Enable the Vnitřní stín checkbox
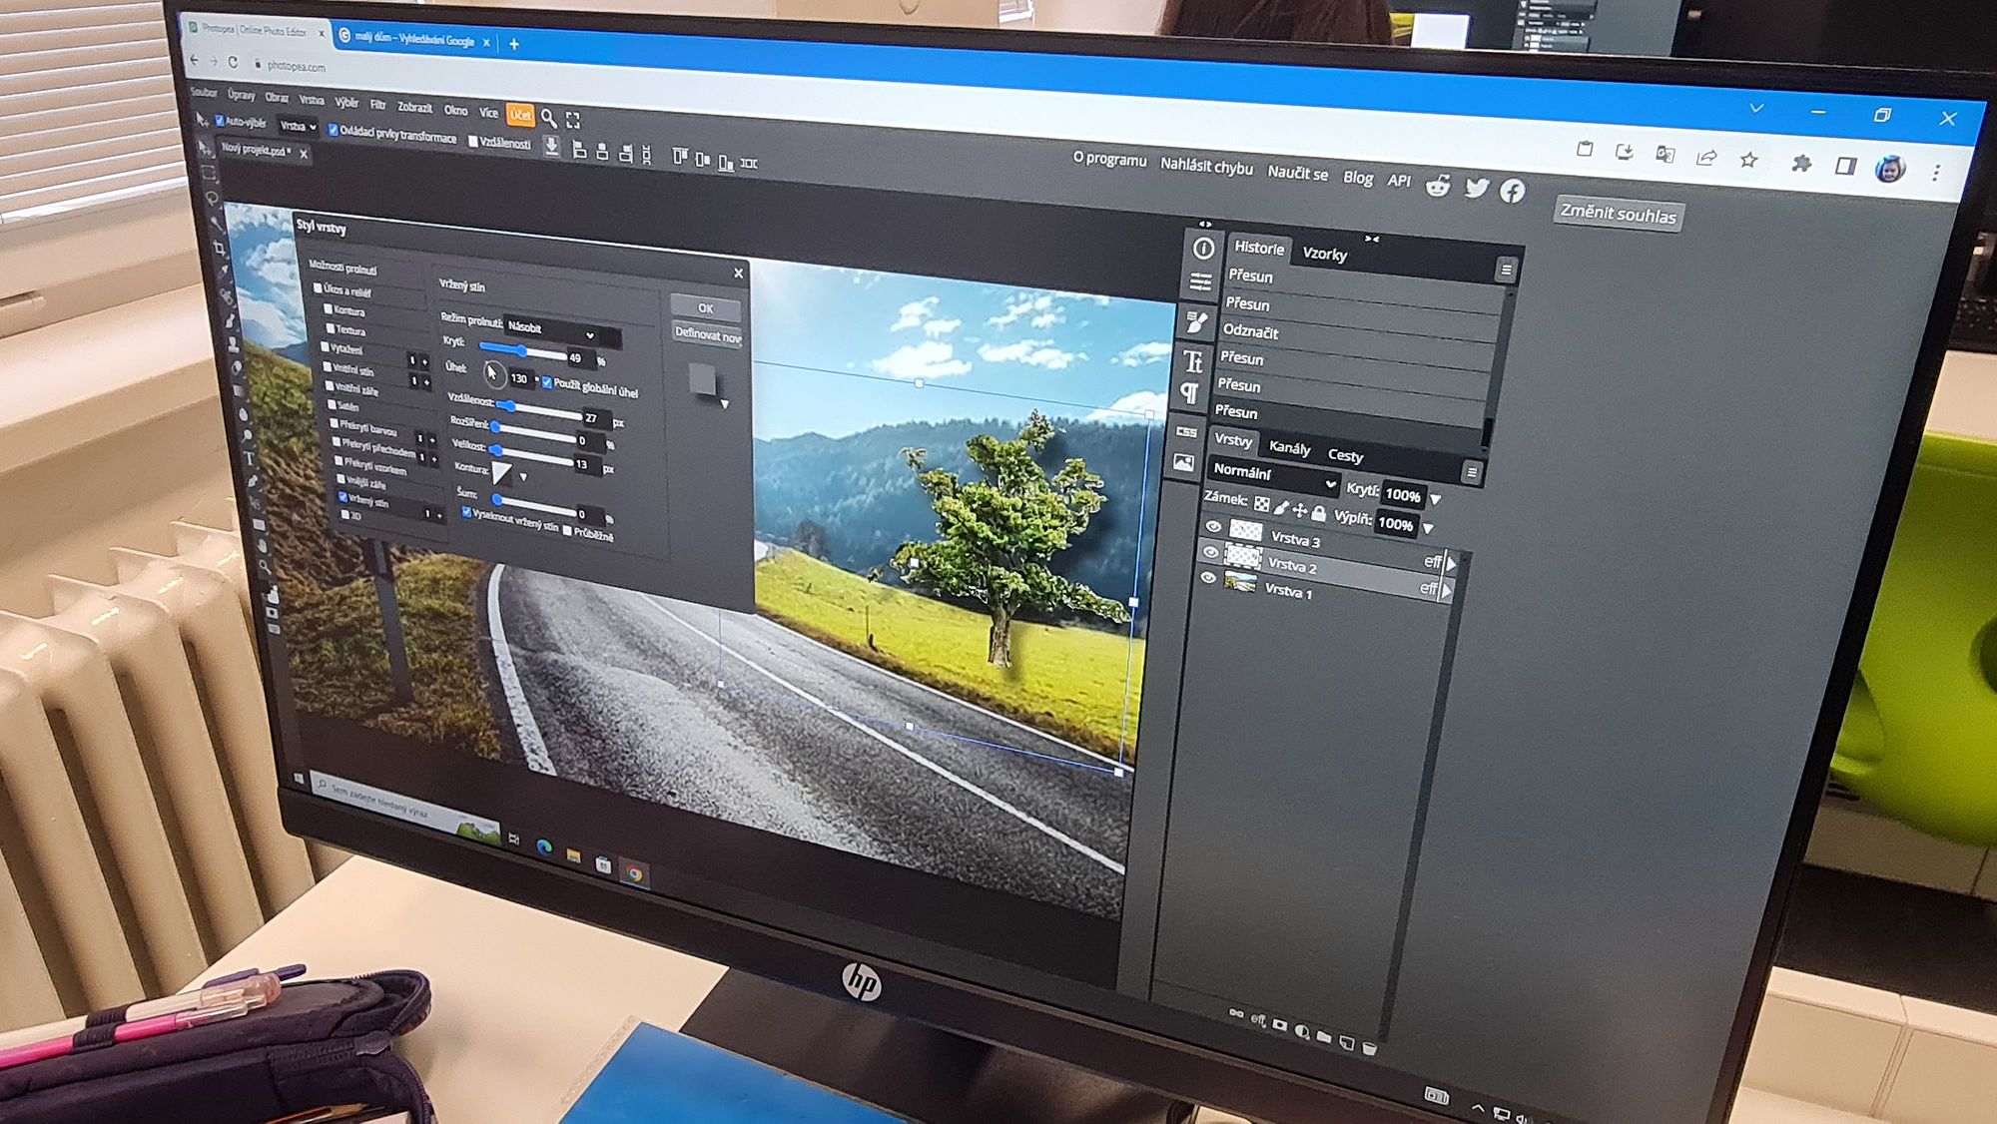Viewport: 1997px width, 1124px height. click(326, 367)
